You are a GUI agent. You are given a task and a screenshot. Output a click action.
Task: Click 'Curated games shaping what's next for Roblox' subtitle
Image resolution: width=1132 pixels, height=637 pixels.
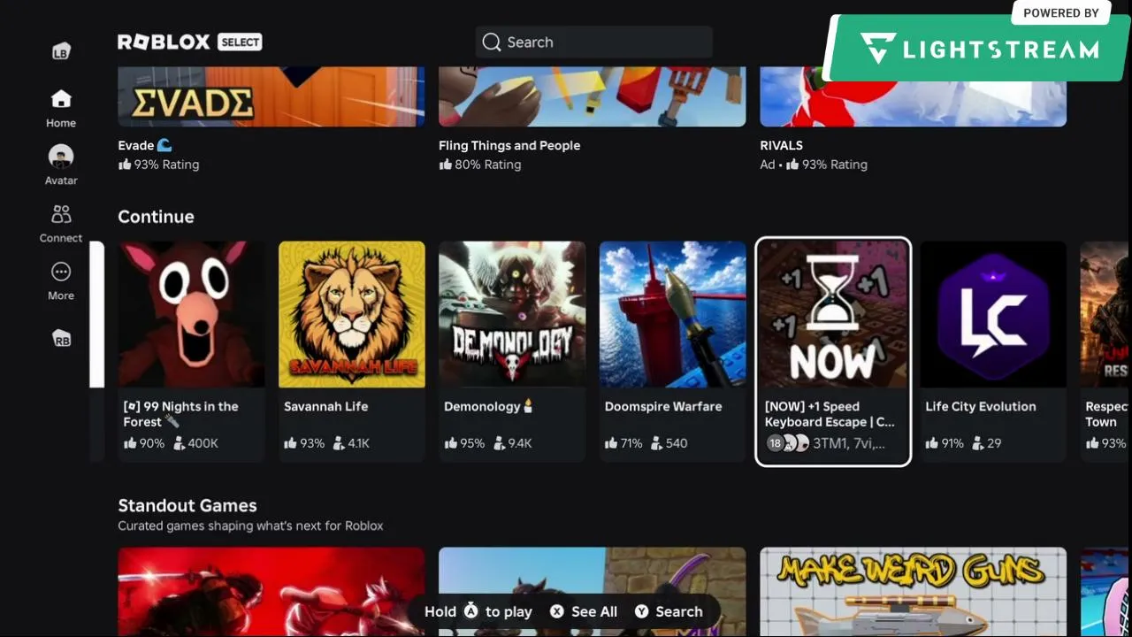251,526
